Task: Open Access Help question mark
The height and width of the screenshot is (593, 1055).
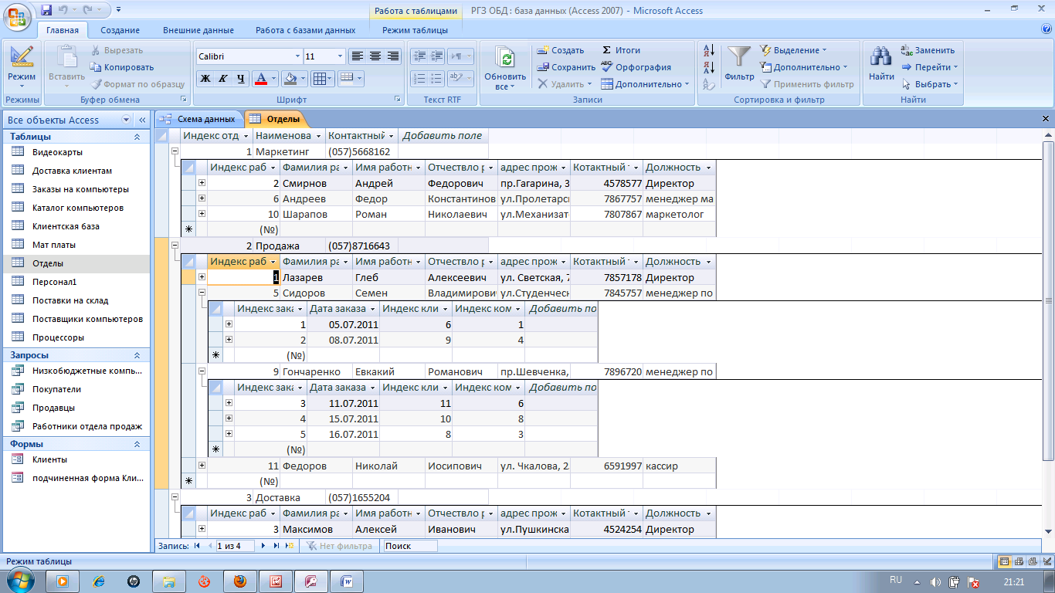Action: pyautogui.click(x=1047, y=29)
